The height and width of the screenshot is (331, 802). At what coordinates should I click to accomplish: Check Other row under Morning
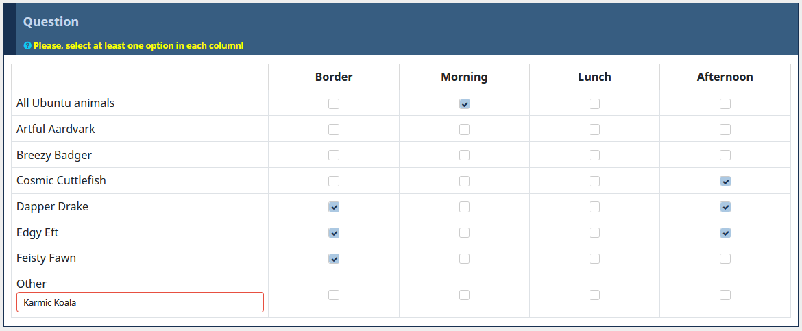[464, 295]
